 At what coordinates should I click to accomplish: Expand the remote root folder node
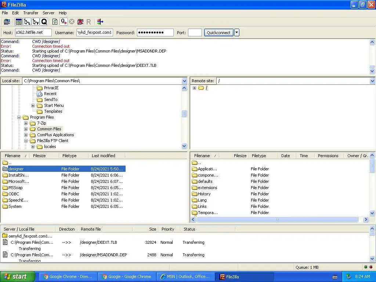click(x=194, y=88)
